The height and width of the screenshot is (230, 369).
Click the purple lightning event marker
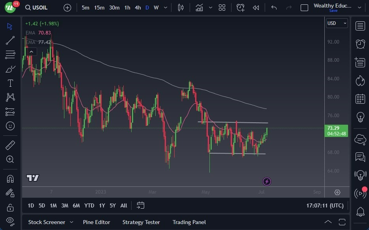(x=267, y=182)
